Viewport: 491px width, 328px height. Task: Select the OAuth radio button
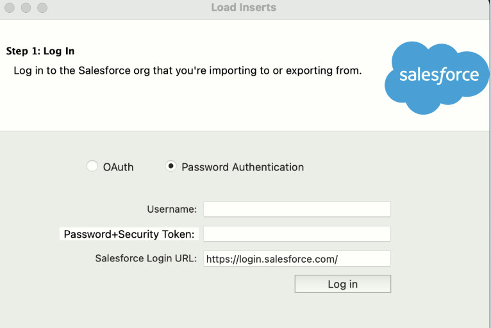92,167
